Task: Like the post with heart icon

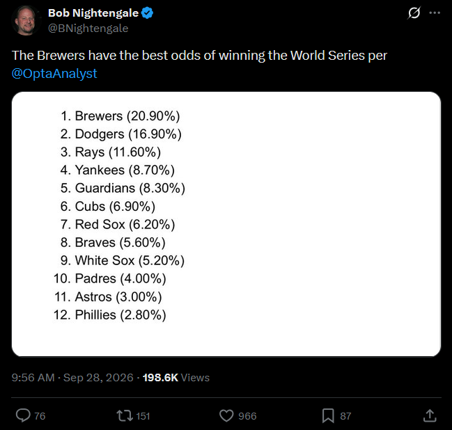Action: (x=226, y=416)
